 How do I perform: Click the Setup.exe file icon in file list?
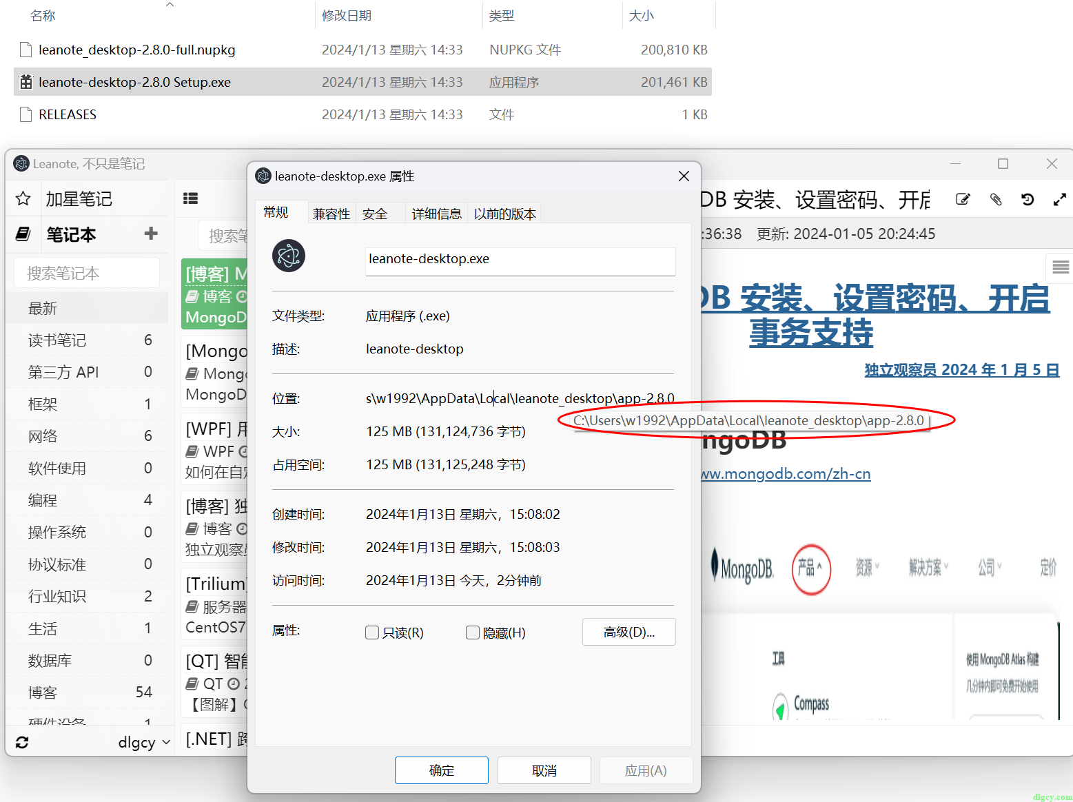tap(25, 82)
